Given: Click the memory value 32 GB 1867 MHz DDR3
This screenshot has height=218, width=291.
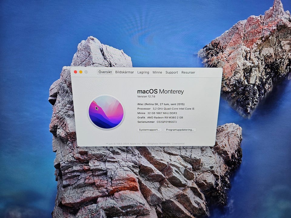Looking at the screenshot, I should [162, 113].
